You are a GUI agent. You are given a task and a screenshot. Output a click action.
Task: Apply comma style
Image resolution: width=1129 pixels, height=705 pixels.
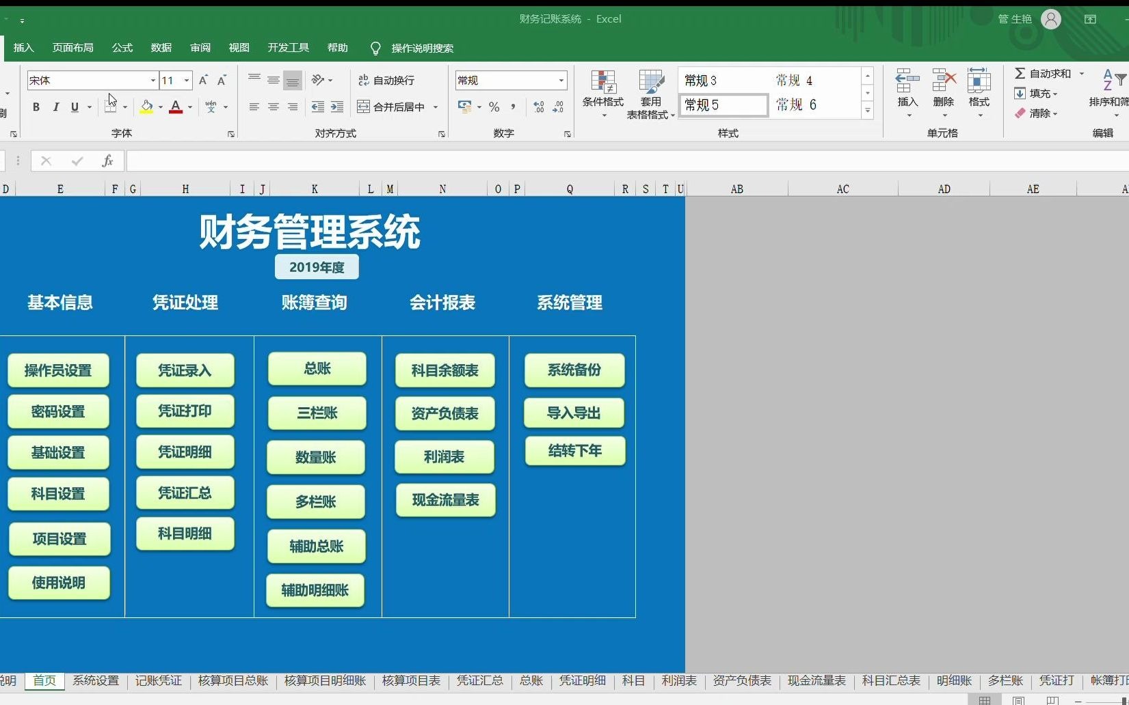click(x=513, y=107)
